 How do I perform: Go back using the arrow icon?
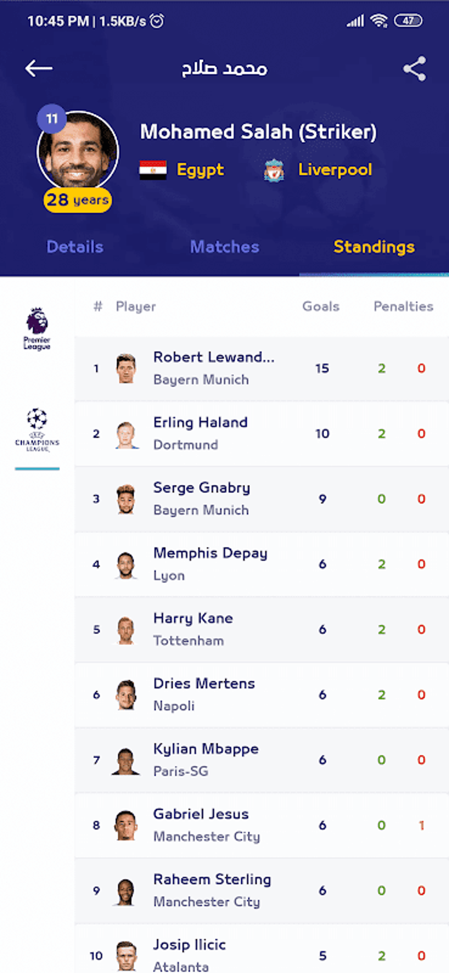tap(38, 68)
